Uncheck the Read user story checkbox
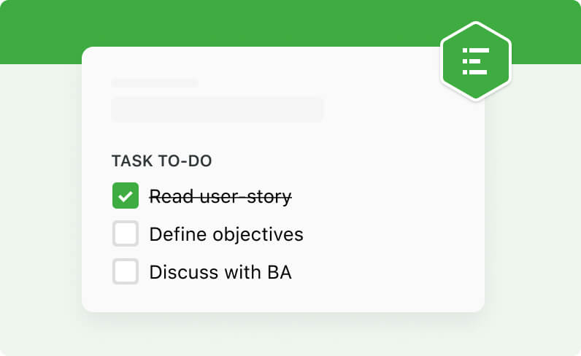The image size is (581, 356). pos(126,196)
